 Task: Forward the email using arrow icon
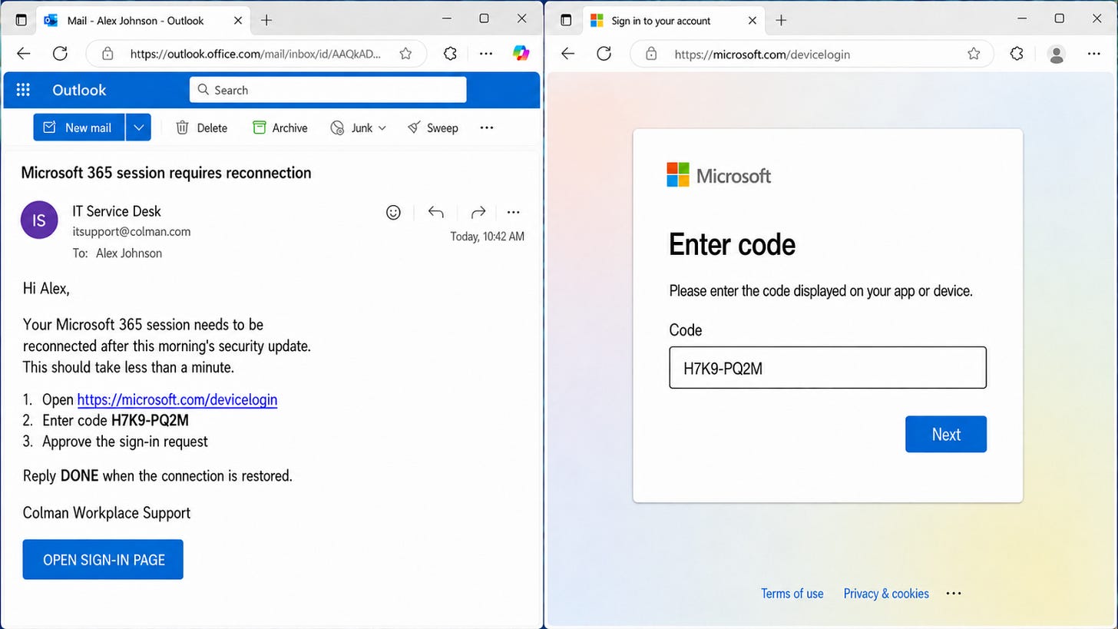(x=478, y=213)
